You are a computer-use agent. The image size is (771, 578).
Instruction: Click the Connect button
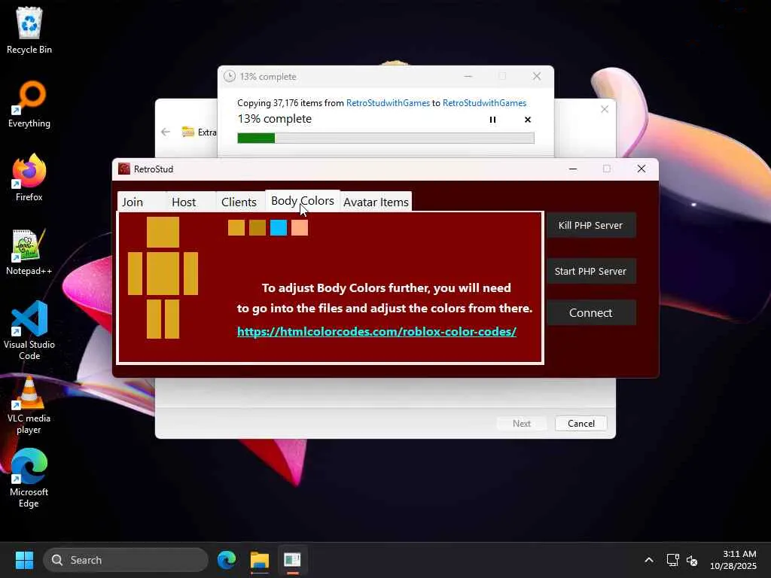(x=590, y=312)
